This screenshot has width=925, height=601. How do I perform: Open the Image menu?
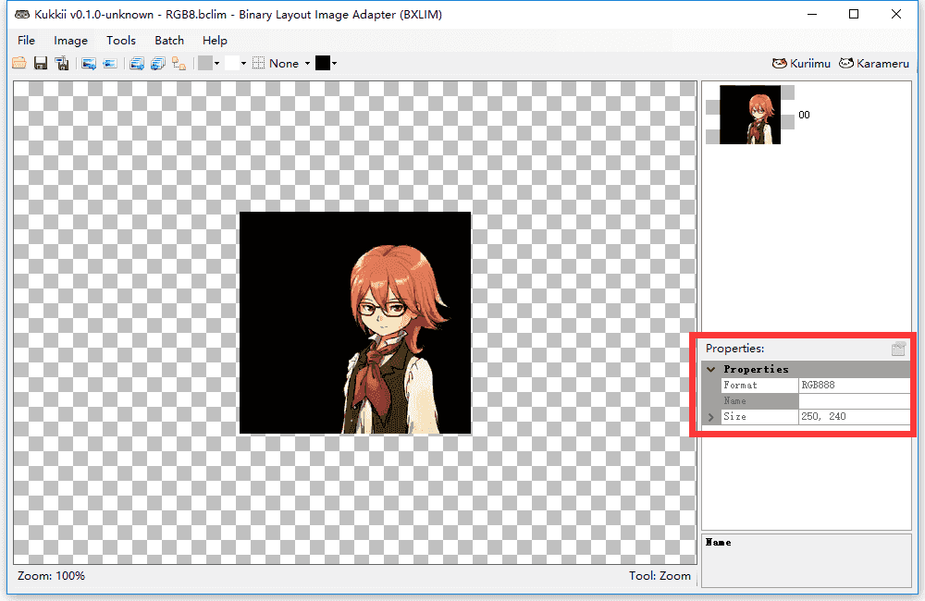(x=71, y=40)
